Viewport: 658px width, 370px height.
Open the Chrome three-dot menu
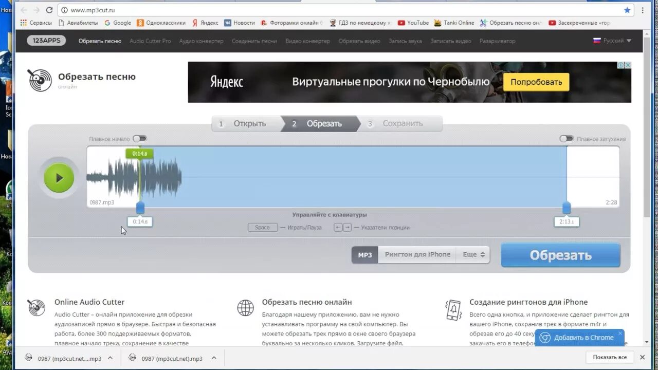click(643, 10)
